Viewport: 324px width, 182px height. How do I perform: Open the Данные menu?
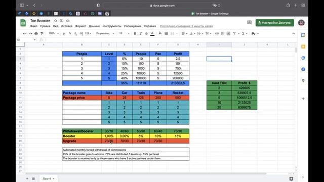[x=94, y=26]
